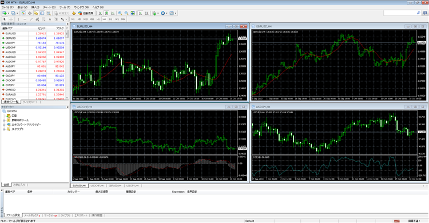Select the crosshair cursor tool
Image resolution: width=429 pixels, height=223 pixels.
(x=11, y=19)
